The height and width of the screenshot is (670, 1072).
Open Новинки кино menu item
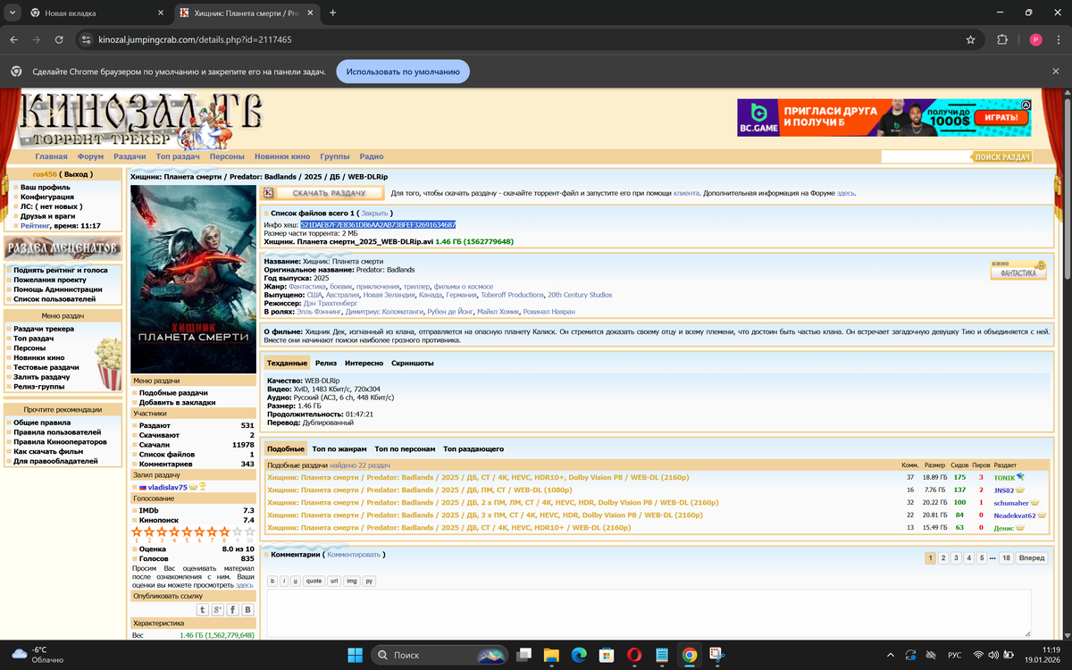click(x=282, y=156)
